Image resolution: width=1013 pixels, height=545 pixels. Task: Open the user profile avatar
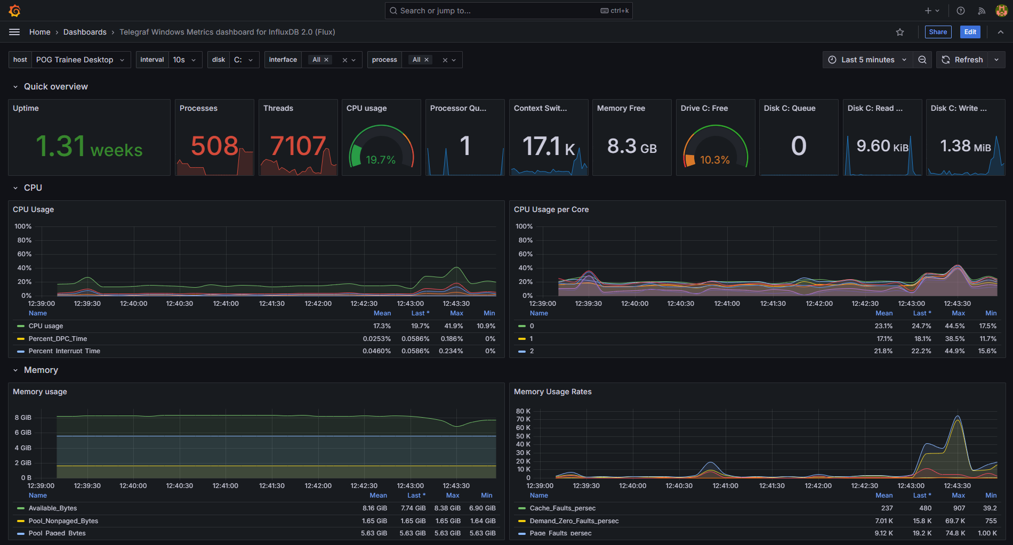pyautogui.click(x=1001, y=11)
